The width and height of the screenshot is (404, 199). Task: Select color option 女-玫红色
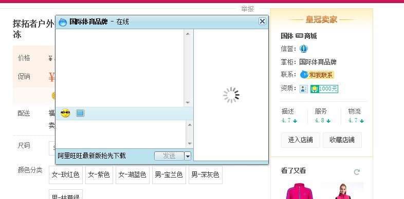click(66, 175)
